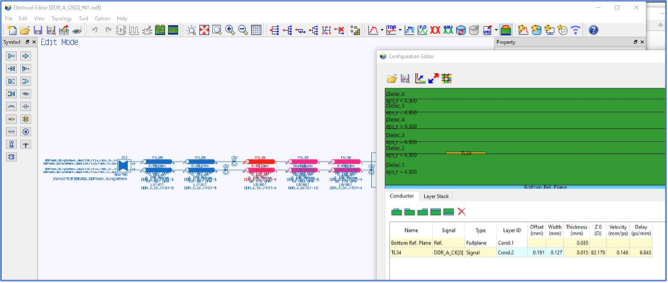This screenshot has width=668, height=283.
Task: Open the File menu
Action: [x=9, y=19]
